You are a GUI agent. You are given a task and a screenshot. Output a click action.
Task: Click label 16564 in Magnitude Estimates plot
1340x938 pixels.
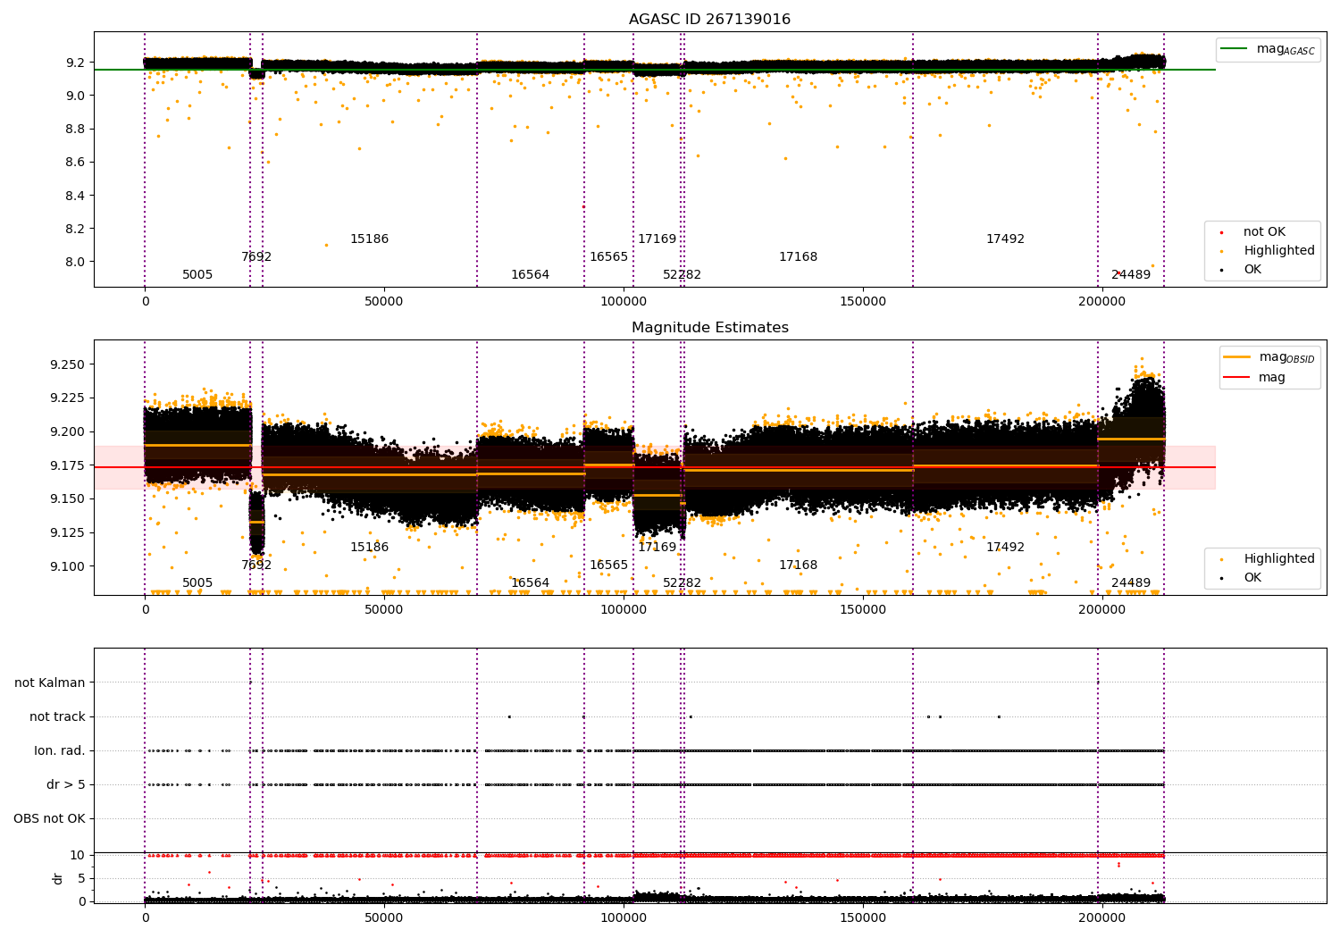tap(530, 583)
